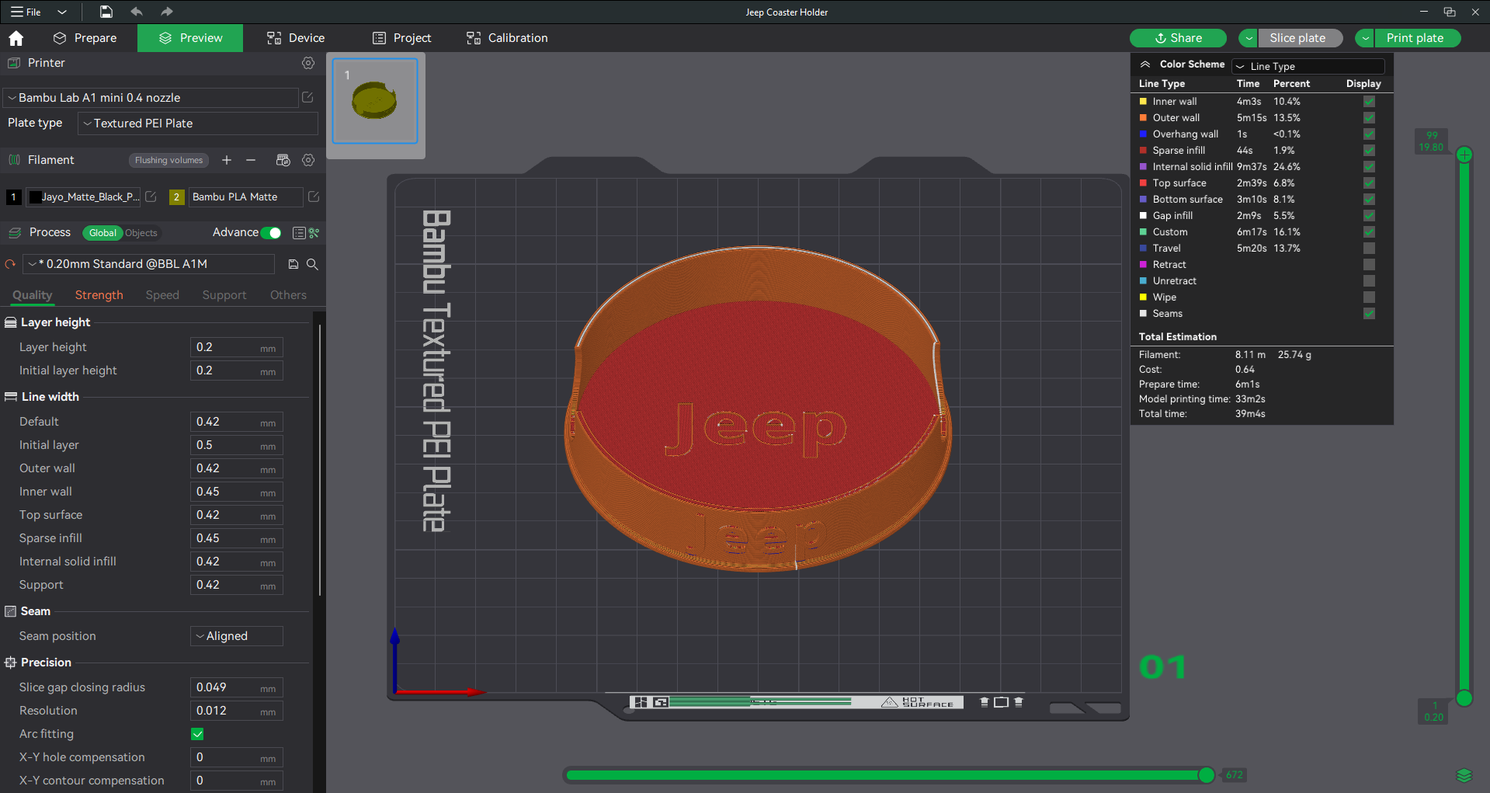Remove a filament with the minus icon
The height and width of the screenshot is (793, 1490).
251,160
